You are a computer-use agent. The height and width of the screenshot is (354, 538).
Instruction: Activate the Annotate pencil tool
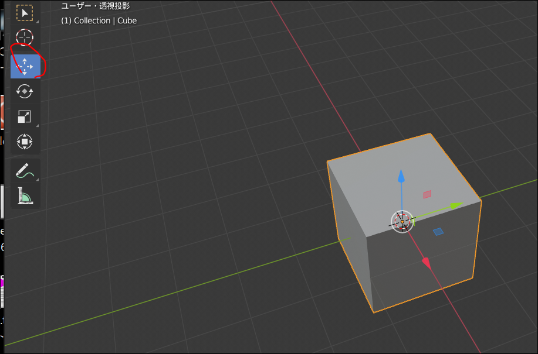point(25,171)
